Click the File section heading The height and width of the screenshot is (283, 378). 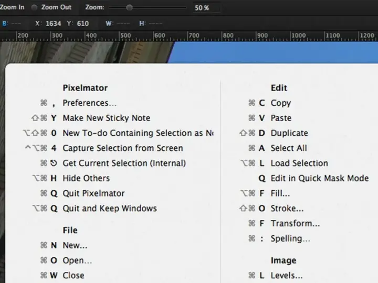coord(70,230)
